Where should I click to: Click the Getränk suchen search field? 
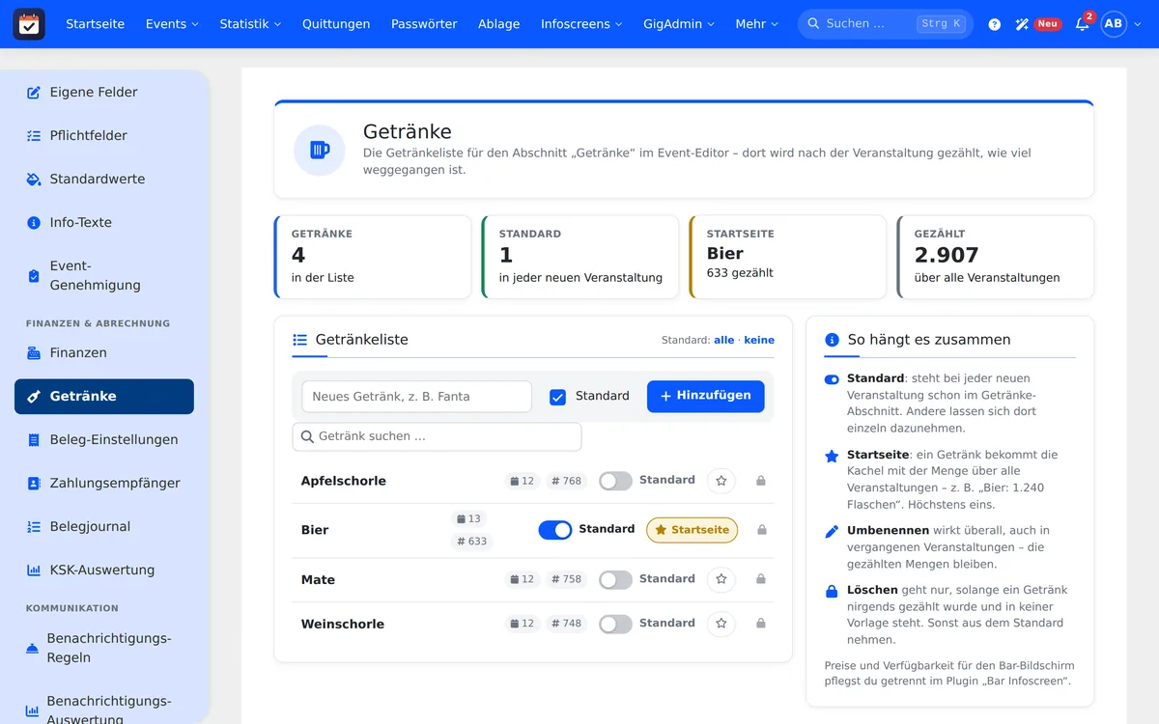[x=437, y=436]
